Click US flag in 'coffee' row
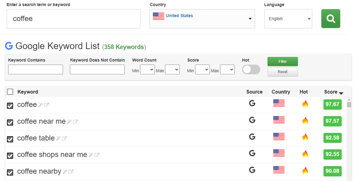This screenshot has width=356, height=181. (x=279, y=103)
